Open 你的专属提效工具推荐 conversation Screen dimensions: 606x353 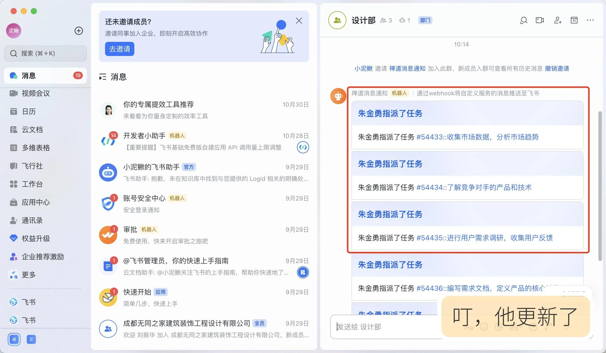point(204,110)
